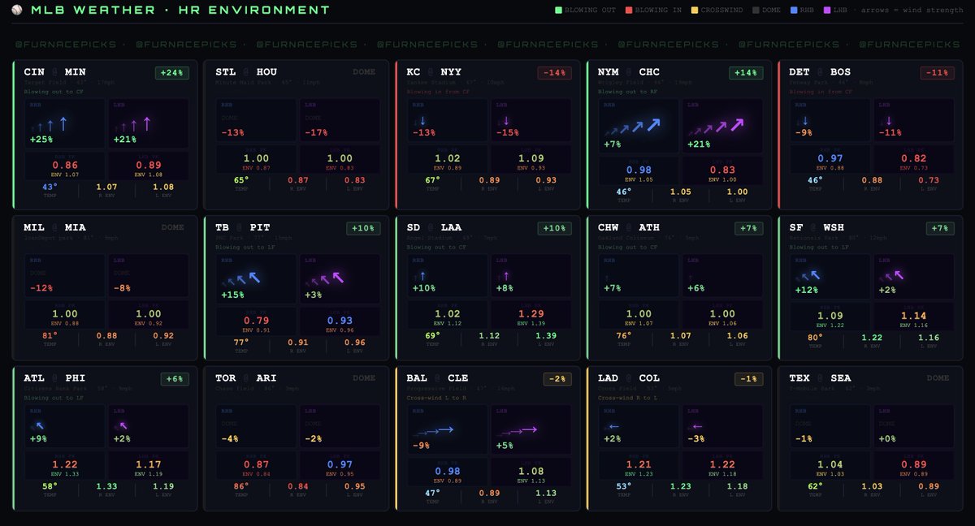Click the +7% badge on SF @ WSH card

click(x=939, y=228)
